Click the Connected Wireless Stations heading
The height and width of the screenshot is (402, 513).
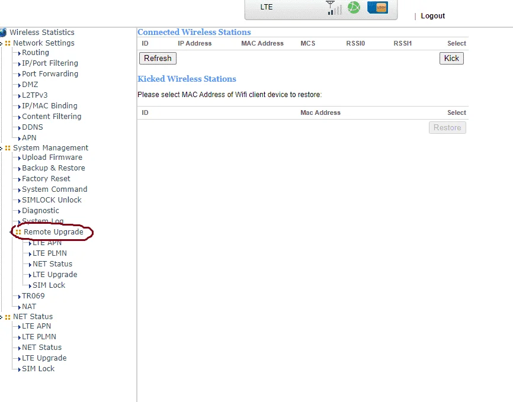click(x=194, y=32)
